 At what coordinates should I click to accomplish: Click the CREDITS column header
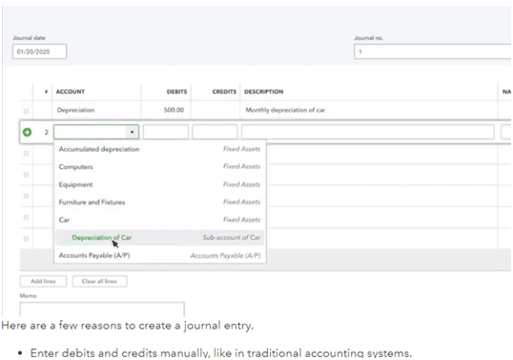[224, 92]
